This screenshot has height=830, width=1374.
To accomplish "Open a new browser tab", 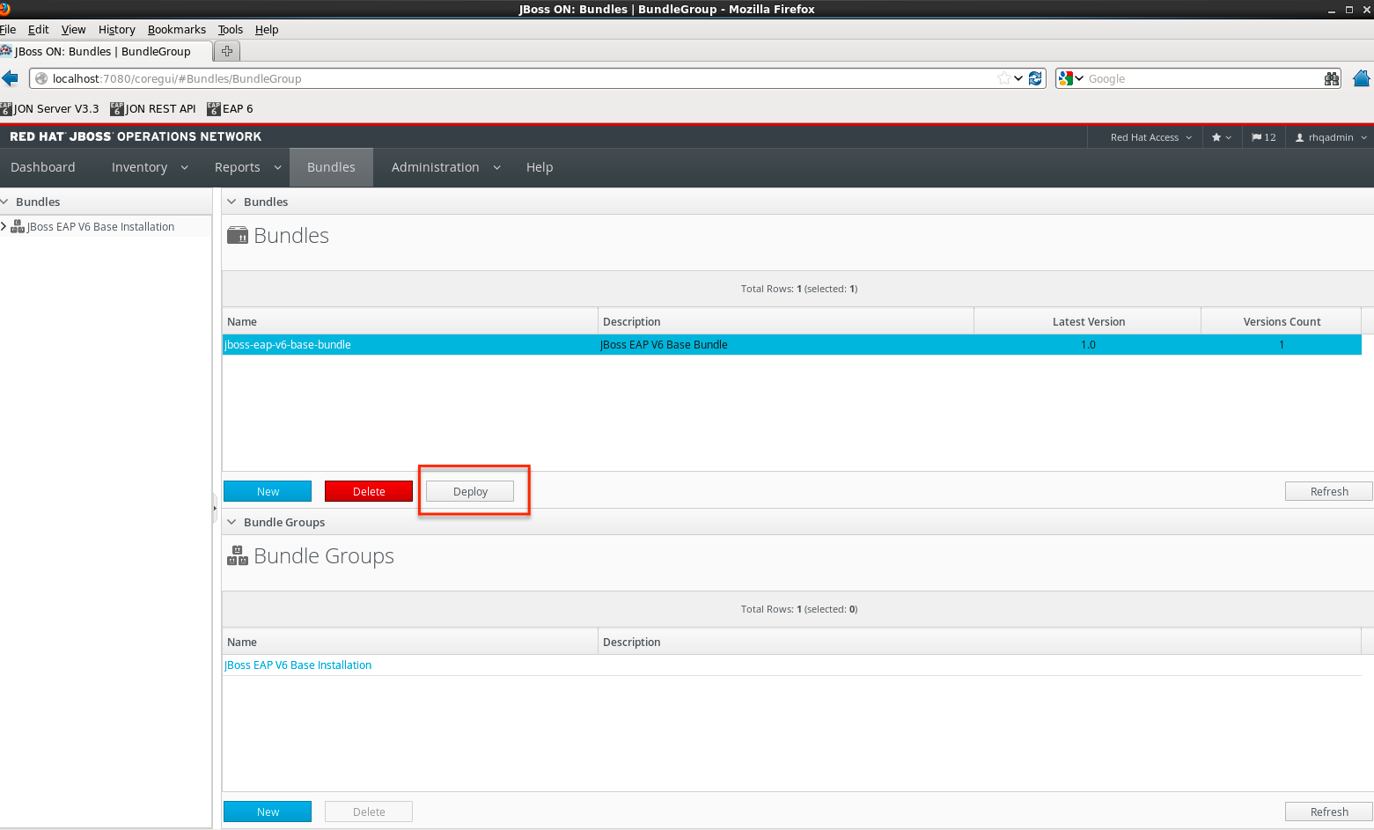I will pos(227,51).
